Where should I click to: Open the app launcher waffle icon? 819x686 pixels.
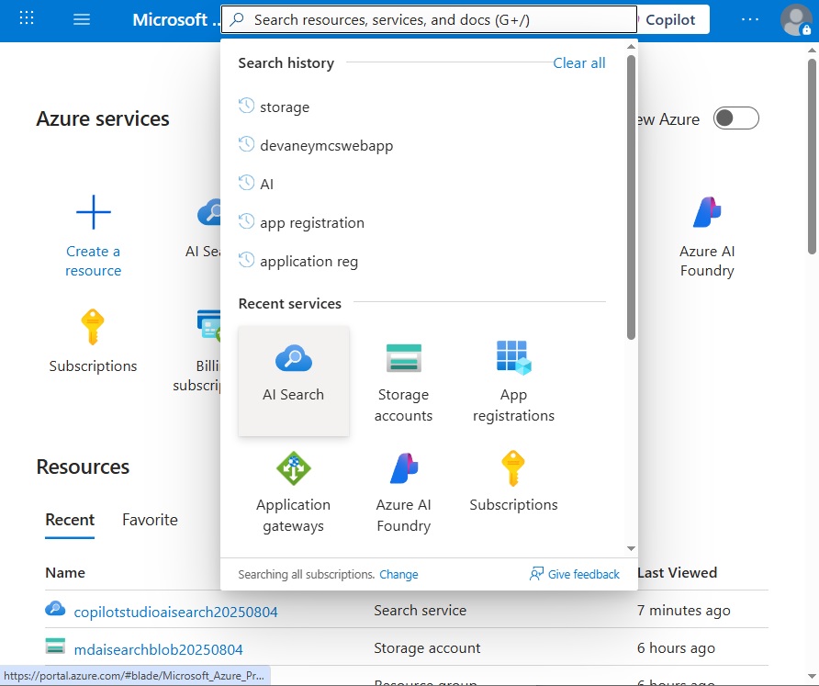pyautogui.click(x=26, y=18)
